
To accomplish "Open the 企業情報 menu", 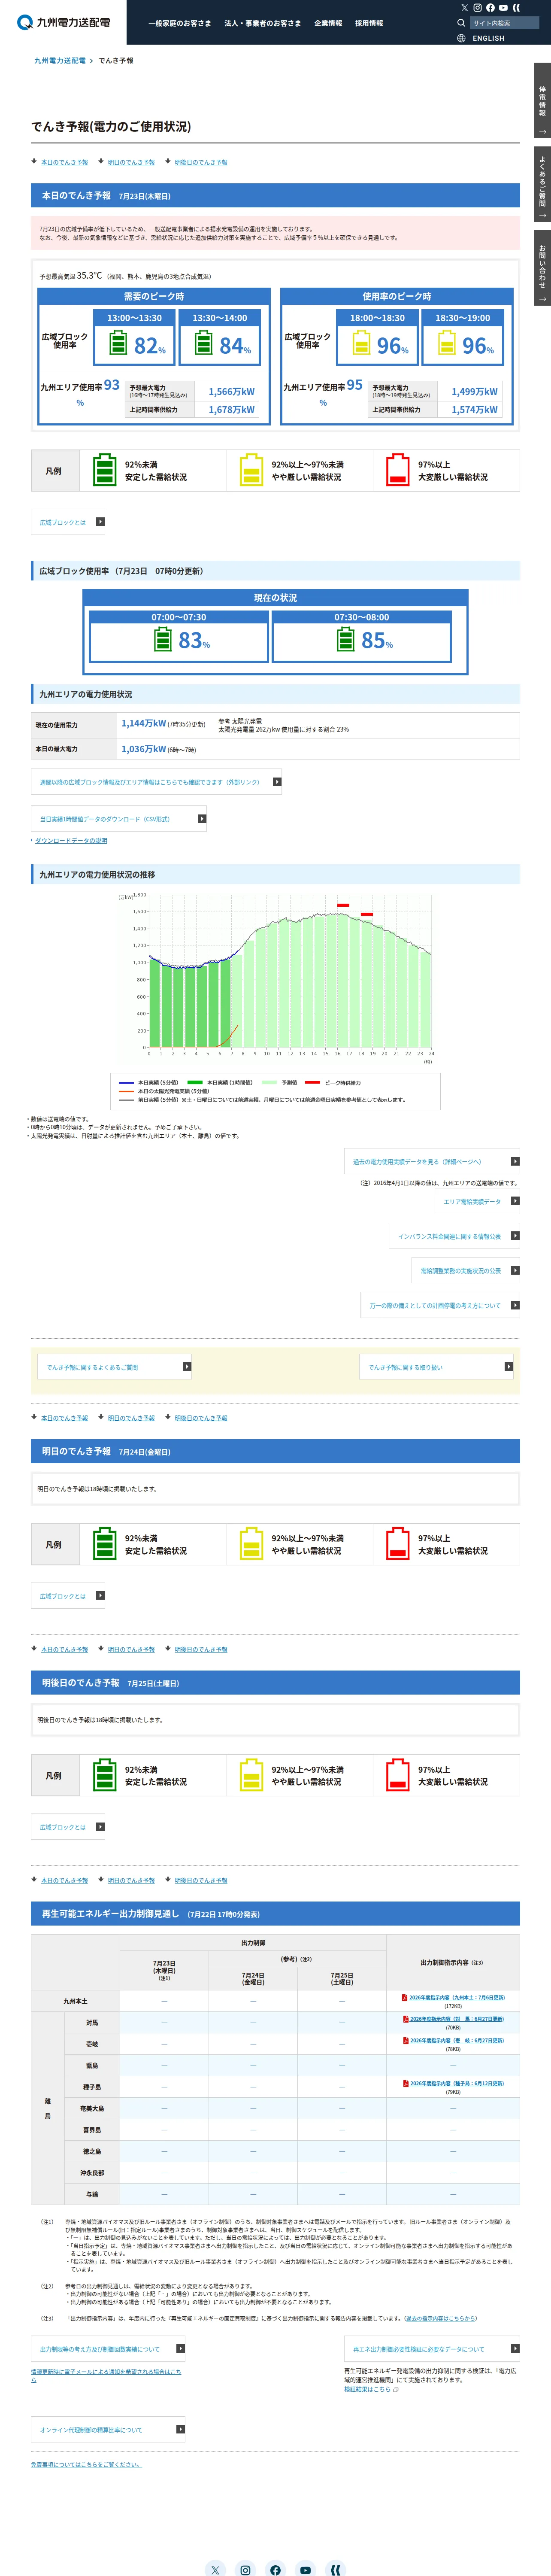I will click(x=328, y=23).
